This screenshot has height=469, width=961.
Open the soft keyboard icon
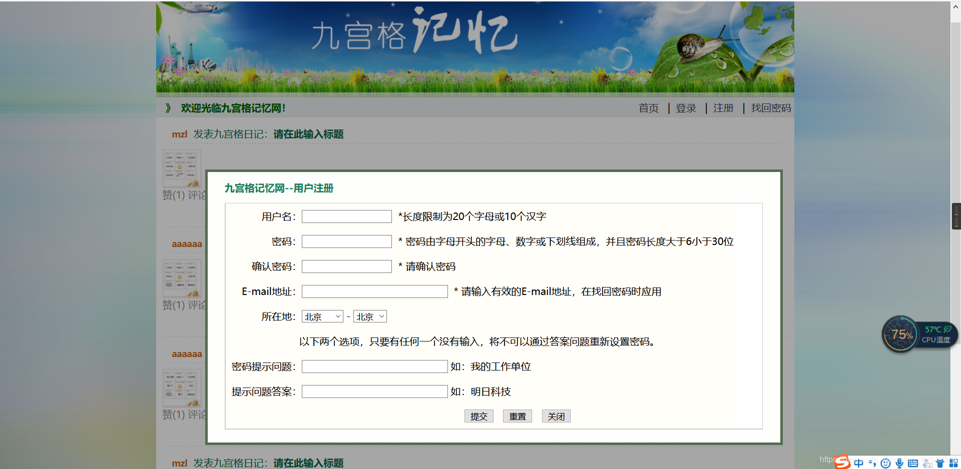pyautogui.click(x=913, y=463)
